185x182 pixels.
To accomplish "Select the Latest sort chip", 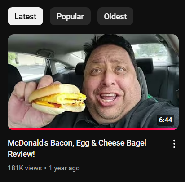I will 25,16.
